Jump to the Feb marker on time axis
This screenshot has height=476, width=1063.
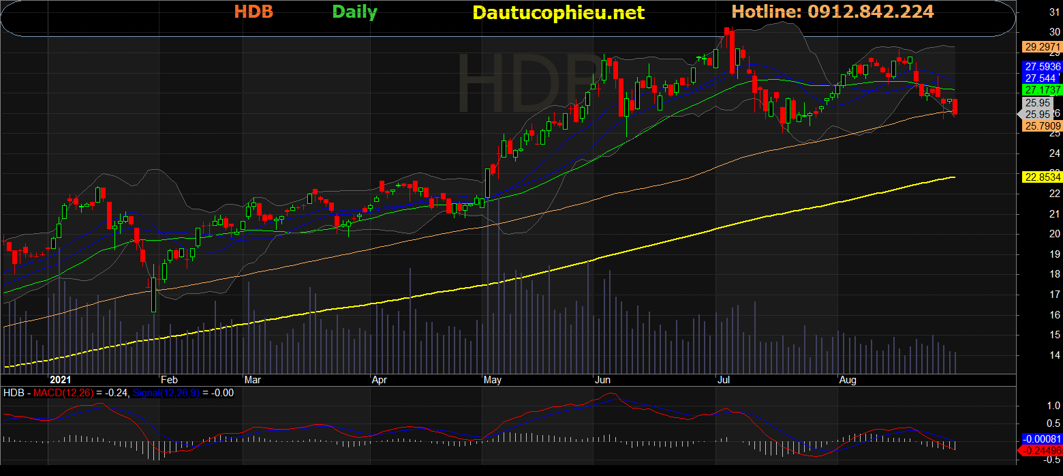point(168,378)
